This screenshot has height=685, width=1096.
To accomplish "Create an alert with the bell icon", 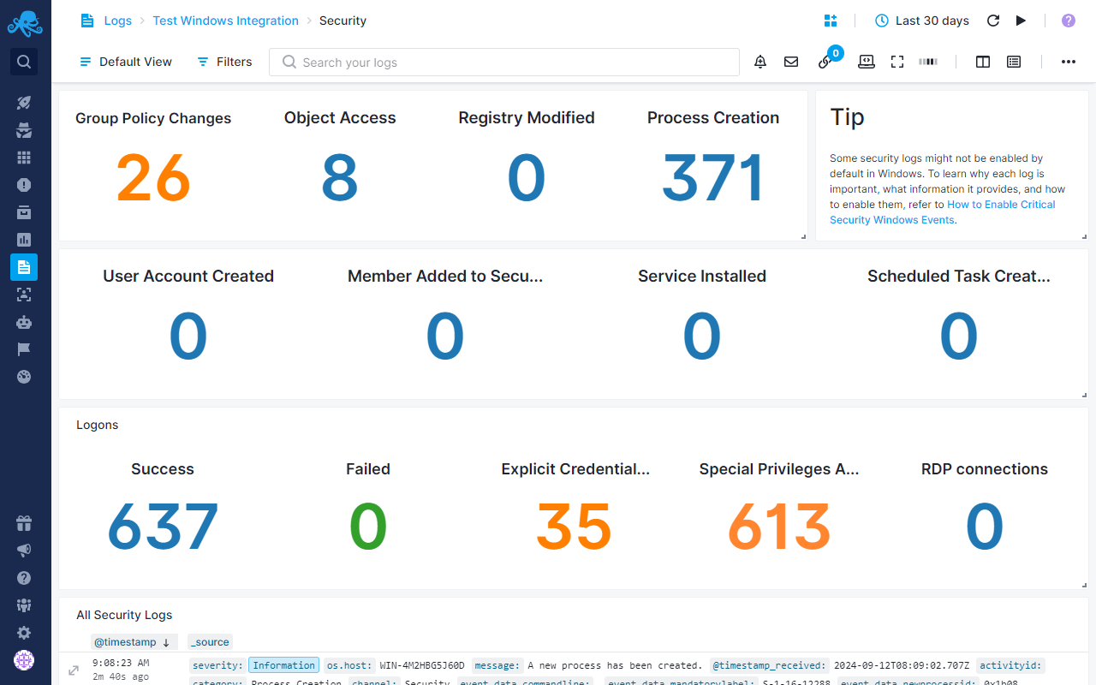I will click(x=760, y=62).
